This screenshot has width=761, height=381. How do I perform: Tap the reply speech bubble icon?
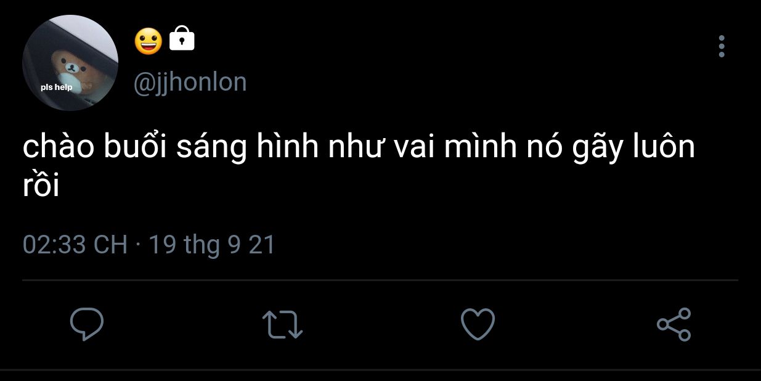86,324
